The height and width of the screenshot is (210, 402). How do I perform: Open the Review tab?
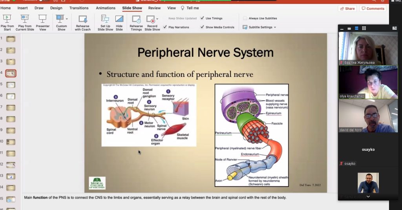tap(154, 8)
